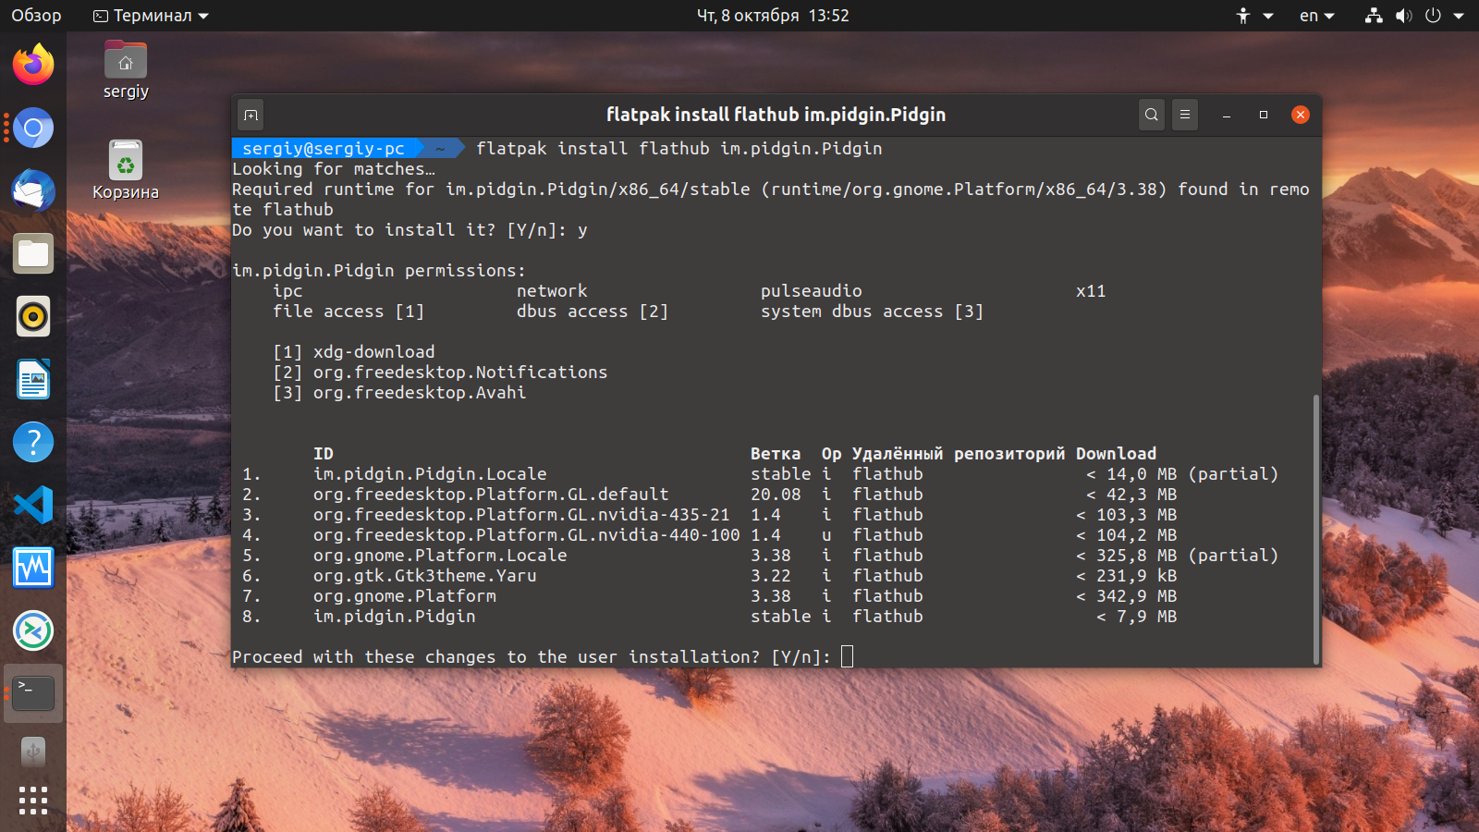
Task: Launch Chromium browser from the dock
Action: pyautogui.click(x=33, y=128)
